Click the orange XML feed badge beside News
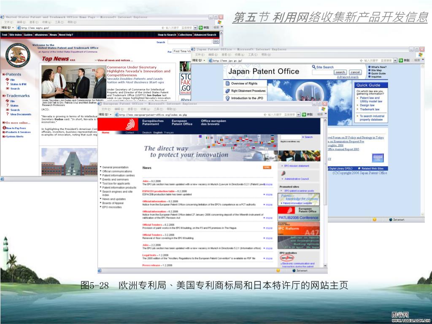This screenshot has height=324, width=432. (267, 167)
